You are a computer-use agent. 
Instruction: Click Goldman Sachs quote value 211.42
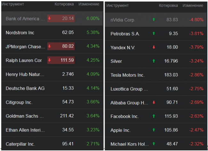pyautogui.click(x=67, y=116)
